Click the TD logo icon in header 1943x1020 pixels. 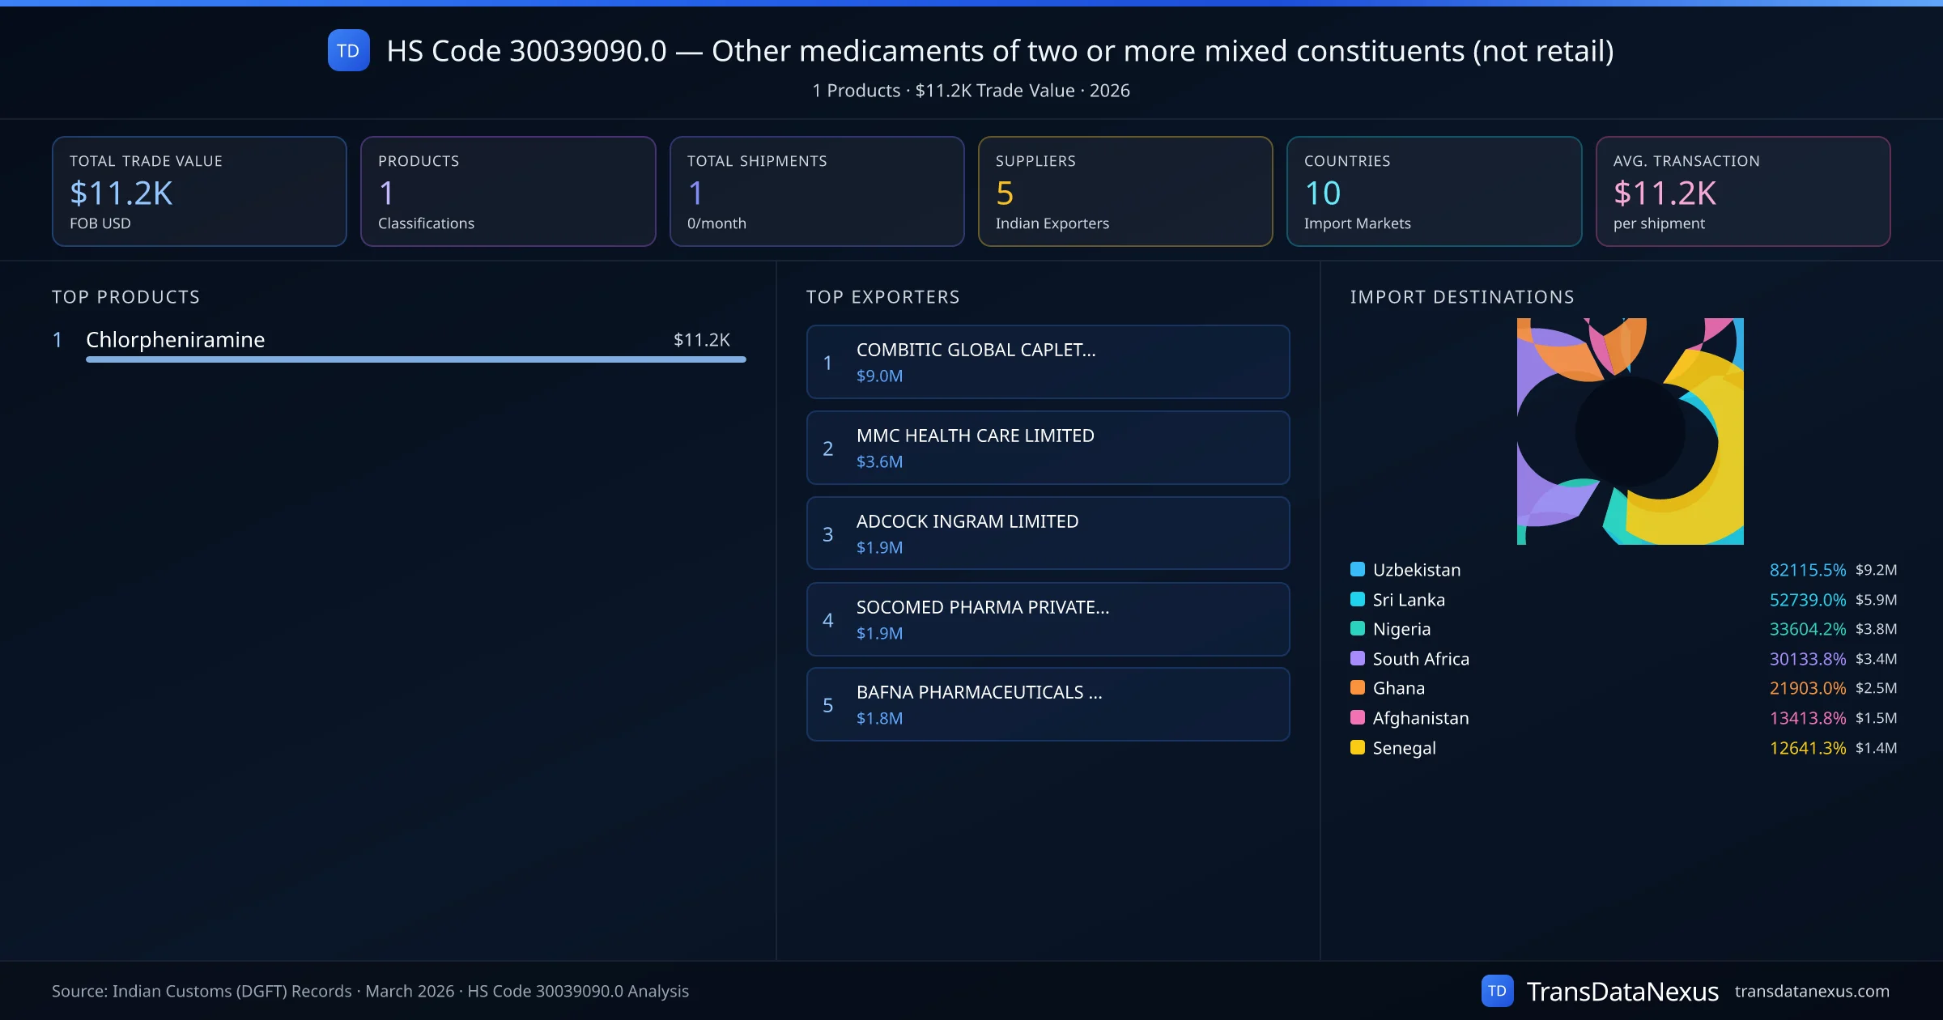[348, 50]
